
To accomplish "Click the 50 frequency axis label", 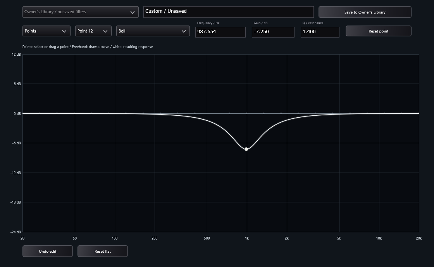I will (x=75, y=238).
